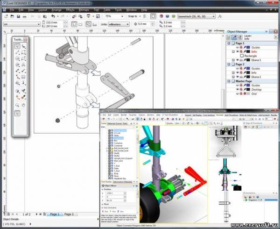Open the Isometrisch projection dropdown
280x229 pixels.
(x=213, y=16)
